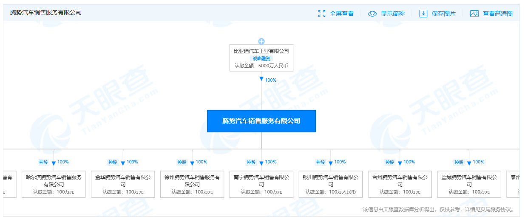The image size is (525, 221).
Task: Click 控股 tag above 台州腾势
Action: pos(390,162)
